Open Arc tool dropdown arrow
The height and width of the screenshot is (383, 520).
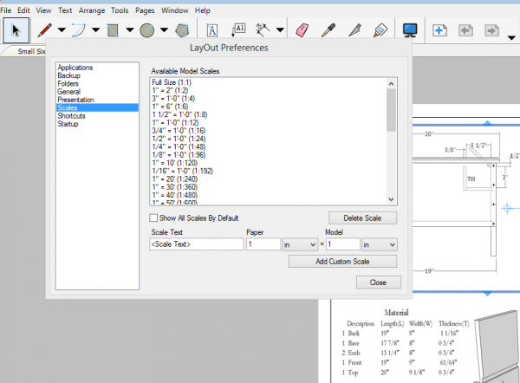tap(96, 30)
